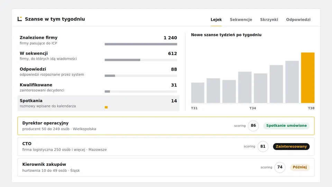The width and height of the screenshot is (332, 187).
Task: Click the T31 axis label
Action: (194, 108)
